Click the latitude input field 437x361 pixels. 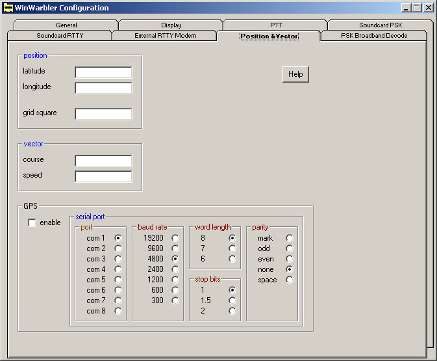[103, 72]
